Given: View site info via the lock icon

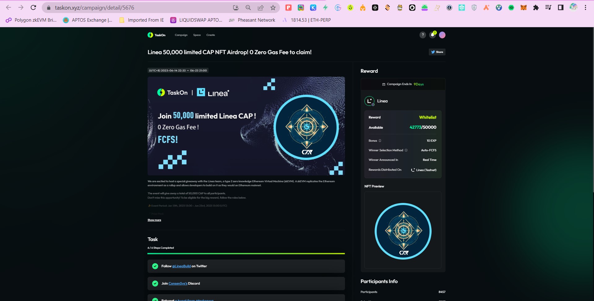Looking at the screenshot, I should (48, 8).
